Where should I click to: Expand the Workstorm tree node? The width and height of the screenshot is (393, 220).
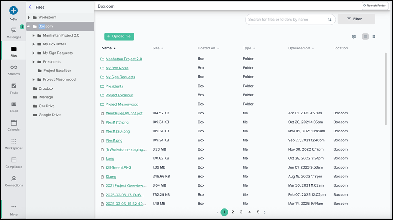pyautogui.click(x=29, y=18)
